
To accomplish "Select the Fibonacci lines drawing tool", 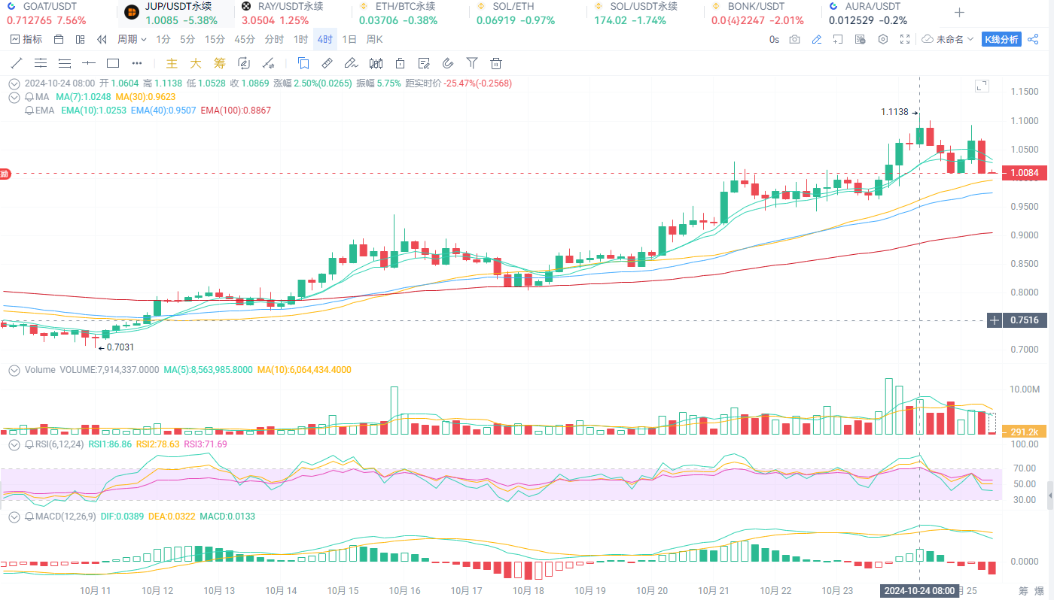I will point(65,63).
